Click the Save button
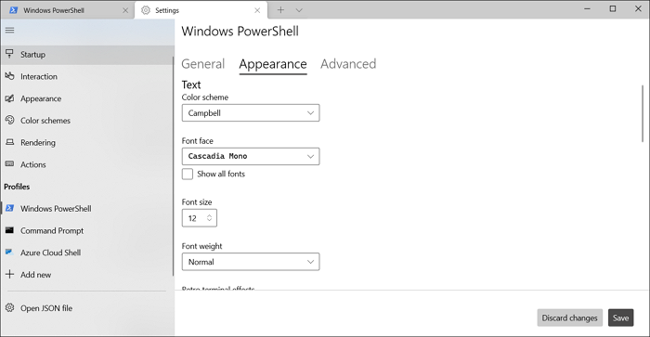Image resolution: width=650 pixels, height=337 pixels. (x=620, y=318)
